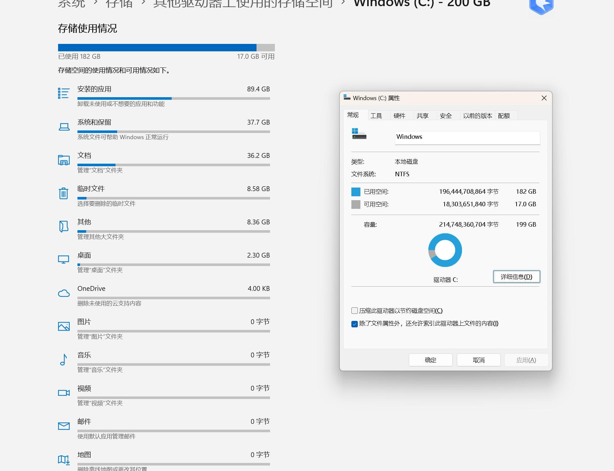
Task: Close the Windows (C:) Properties dialog
Action: coord(544,98)
